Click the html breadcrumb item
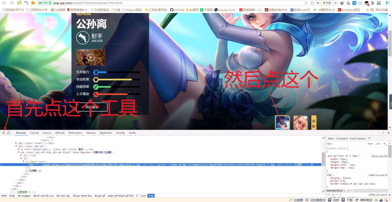This screenshot has width=392, height=202. (4, 196)
